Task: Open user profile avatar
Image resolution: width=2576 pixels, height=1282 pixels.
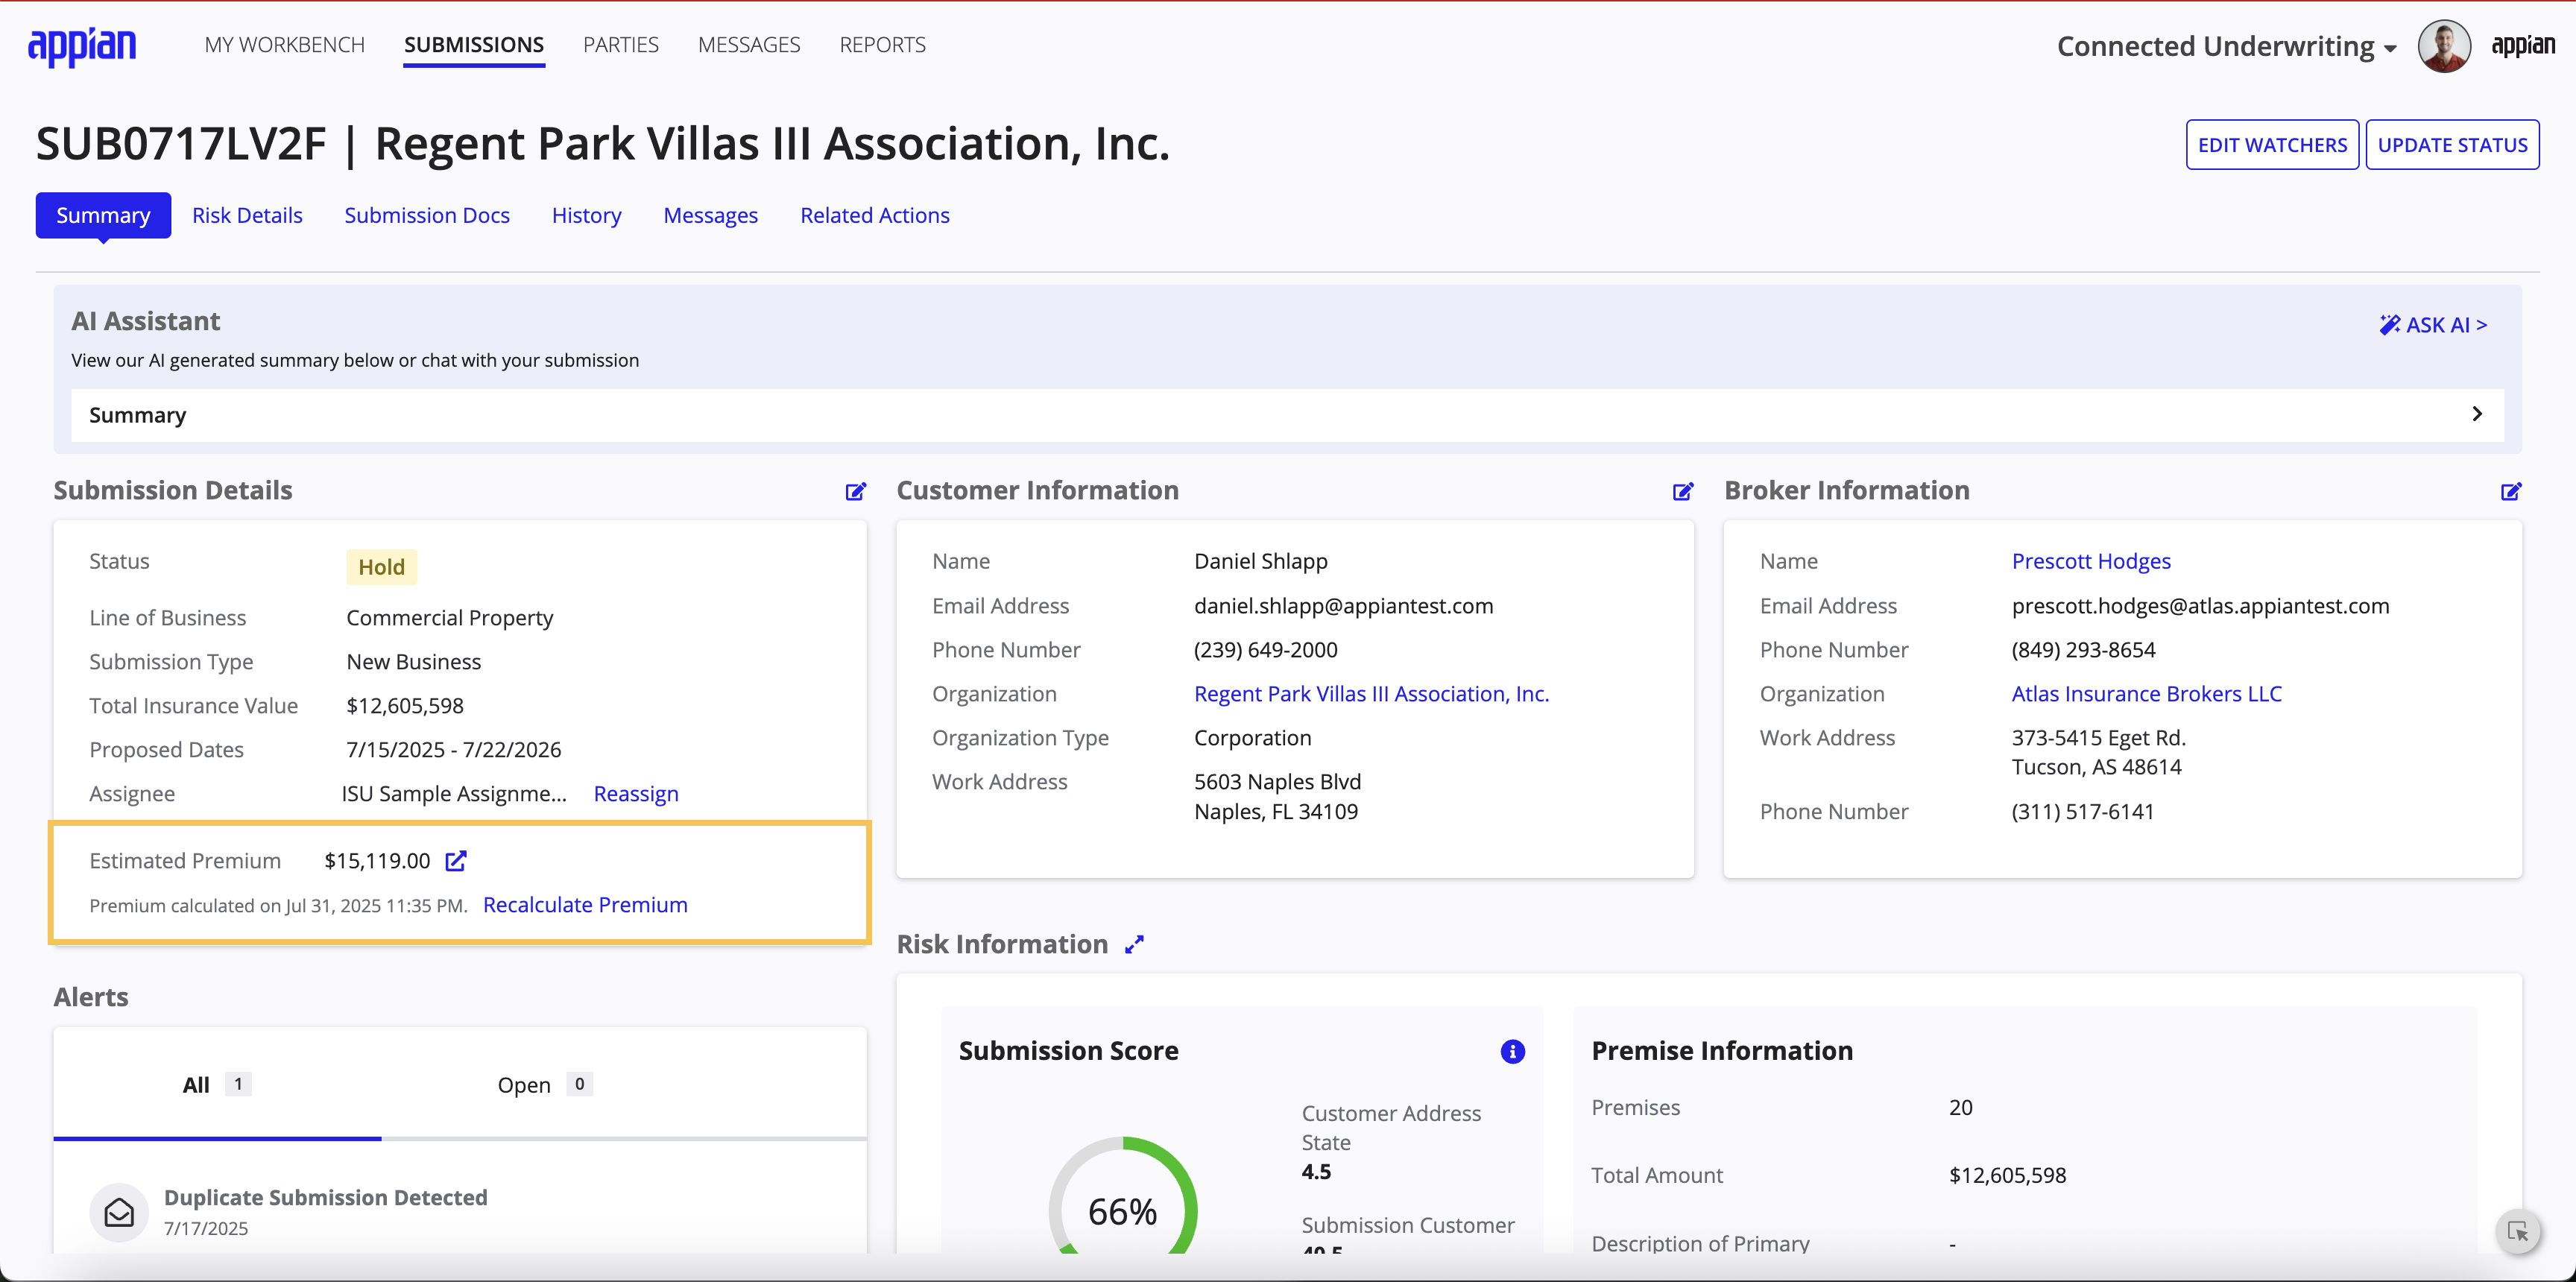Action: pyautogui.click(x=2444, y=46)
